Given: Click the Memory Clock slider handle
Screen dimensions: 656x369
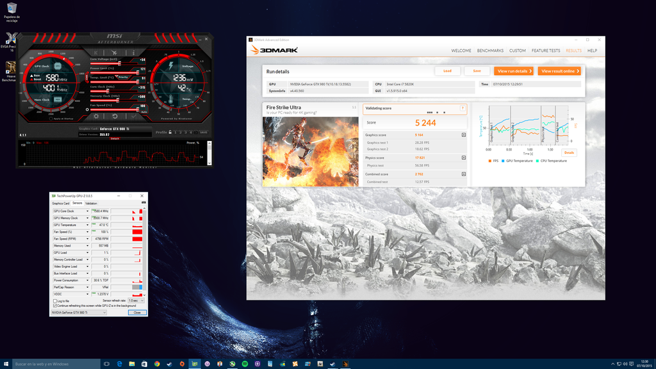Looking at the screenshot, I should coord(118,101).
